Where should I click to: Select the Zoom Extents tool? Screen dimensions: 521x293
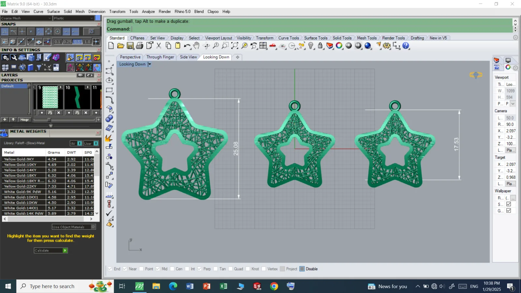click(235, 46)
